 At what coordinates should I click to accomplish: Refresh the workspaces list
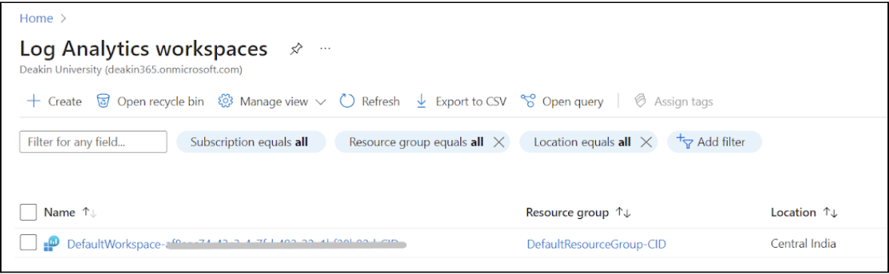coord(370,102)
